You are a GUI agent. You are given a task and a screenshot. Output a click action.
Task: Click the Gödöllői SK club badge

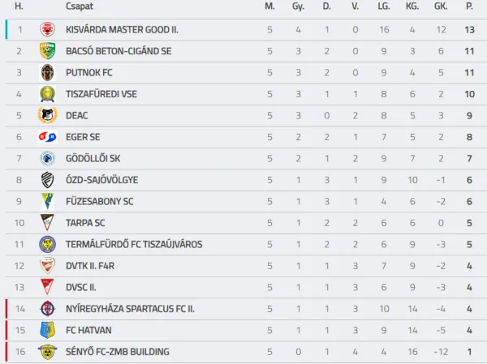[48, 158]
